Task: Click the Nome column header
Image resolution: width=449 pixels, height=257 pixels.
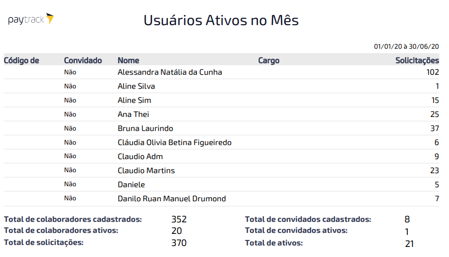Action: tap(128, 60)
